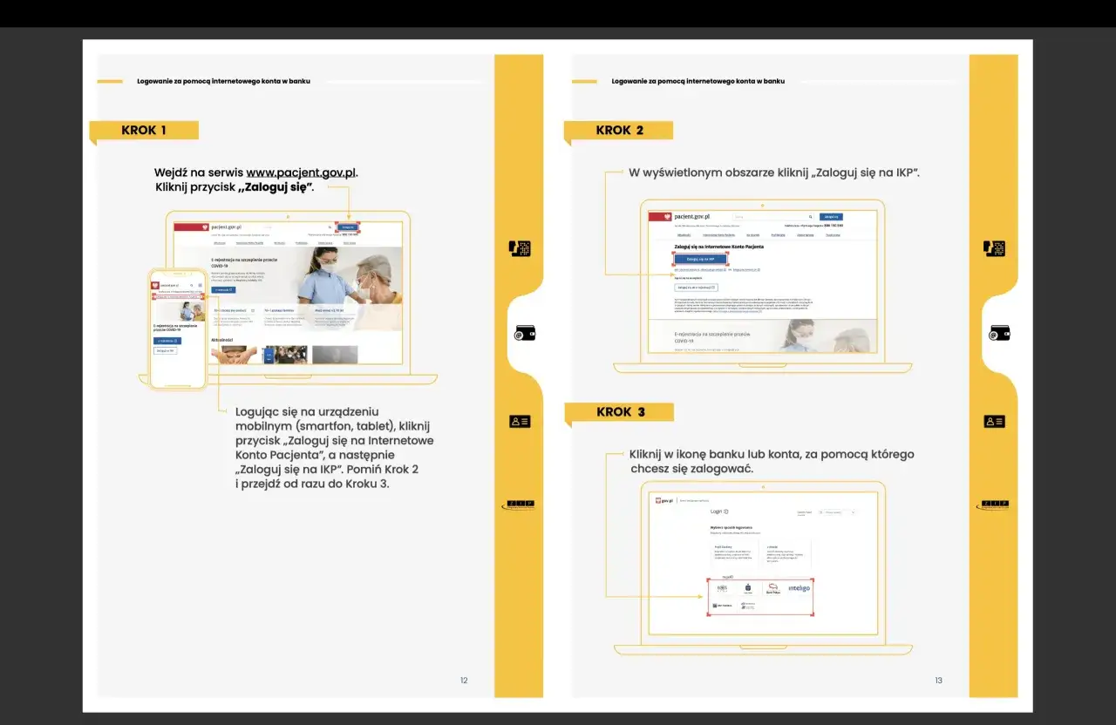Click the blue "Zaloguj się na IKP" button
1116x725 pixels.
click(700, 259)
